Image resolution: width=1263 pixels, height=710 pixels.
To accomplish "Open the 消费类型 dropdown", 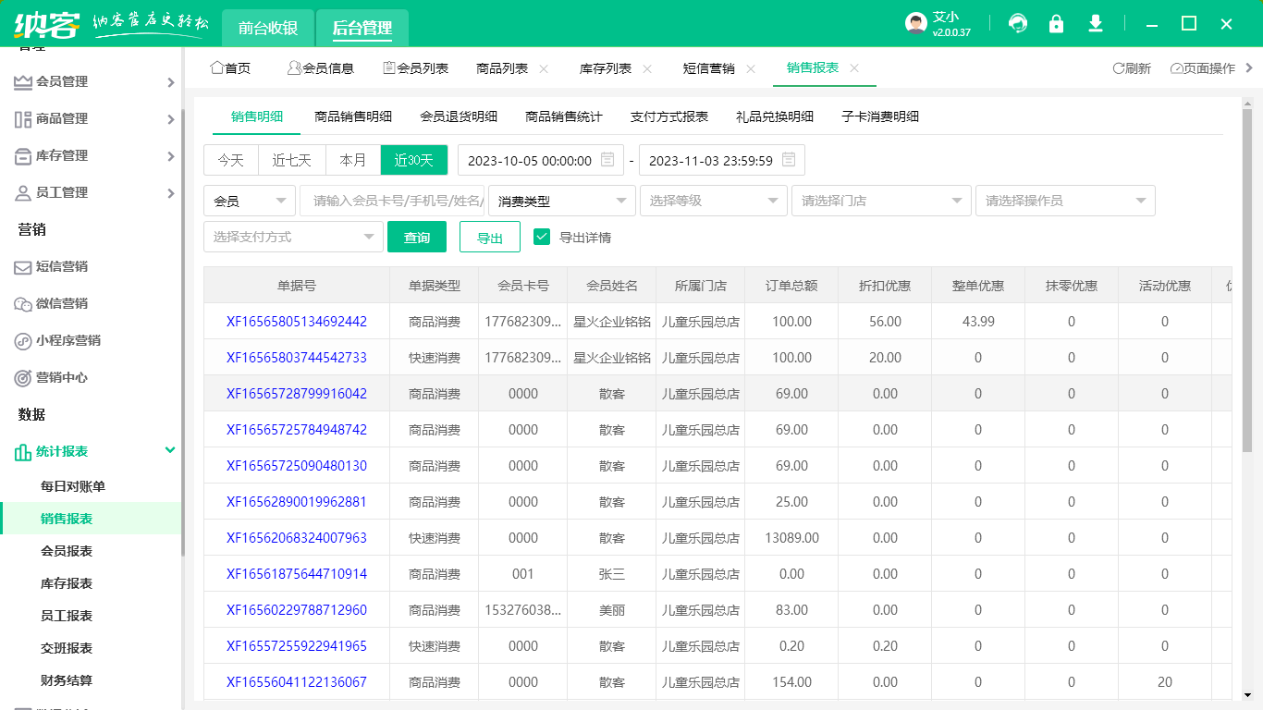I will pos(560,201).
